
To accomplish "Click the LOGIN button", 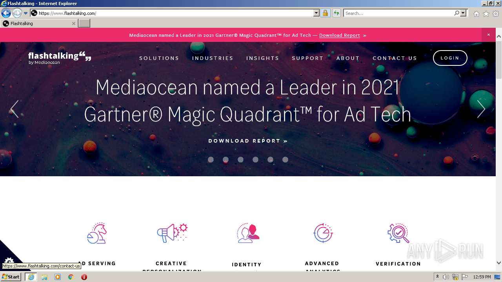I will 450,58.
